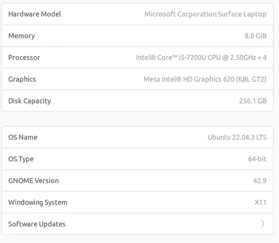Select the Graphics row
The width and height of the screenshot is (279, 243).
coord(137,79)
